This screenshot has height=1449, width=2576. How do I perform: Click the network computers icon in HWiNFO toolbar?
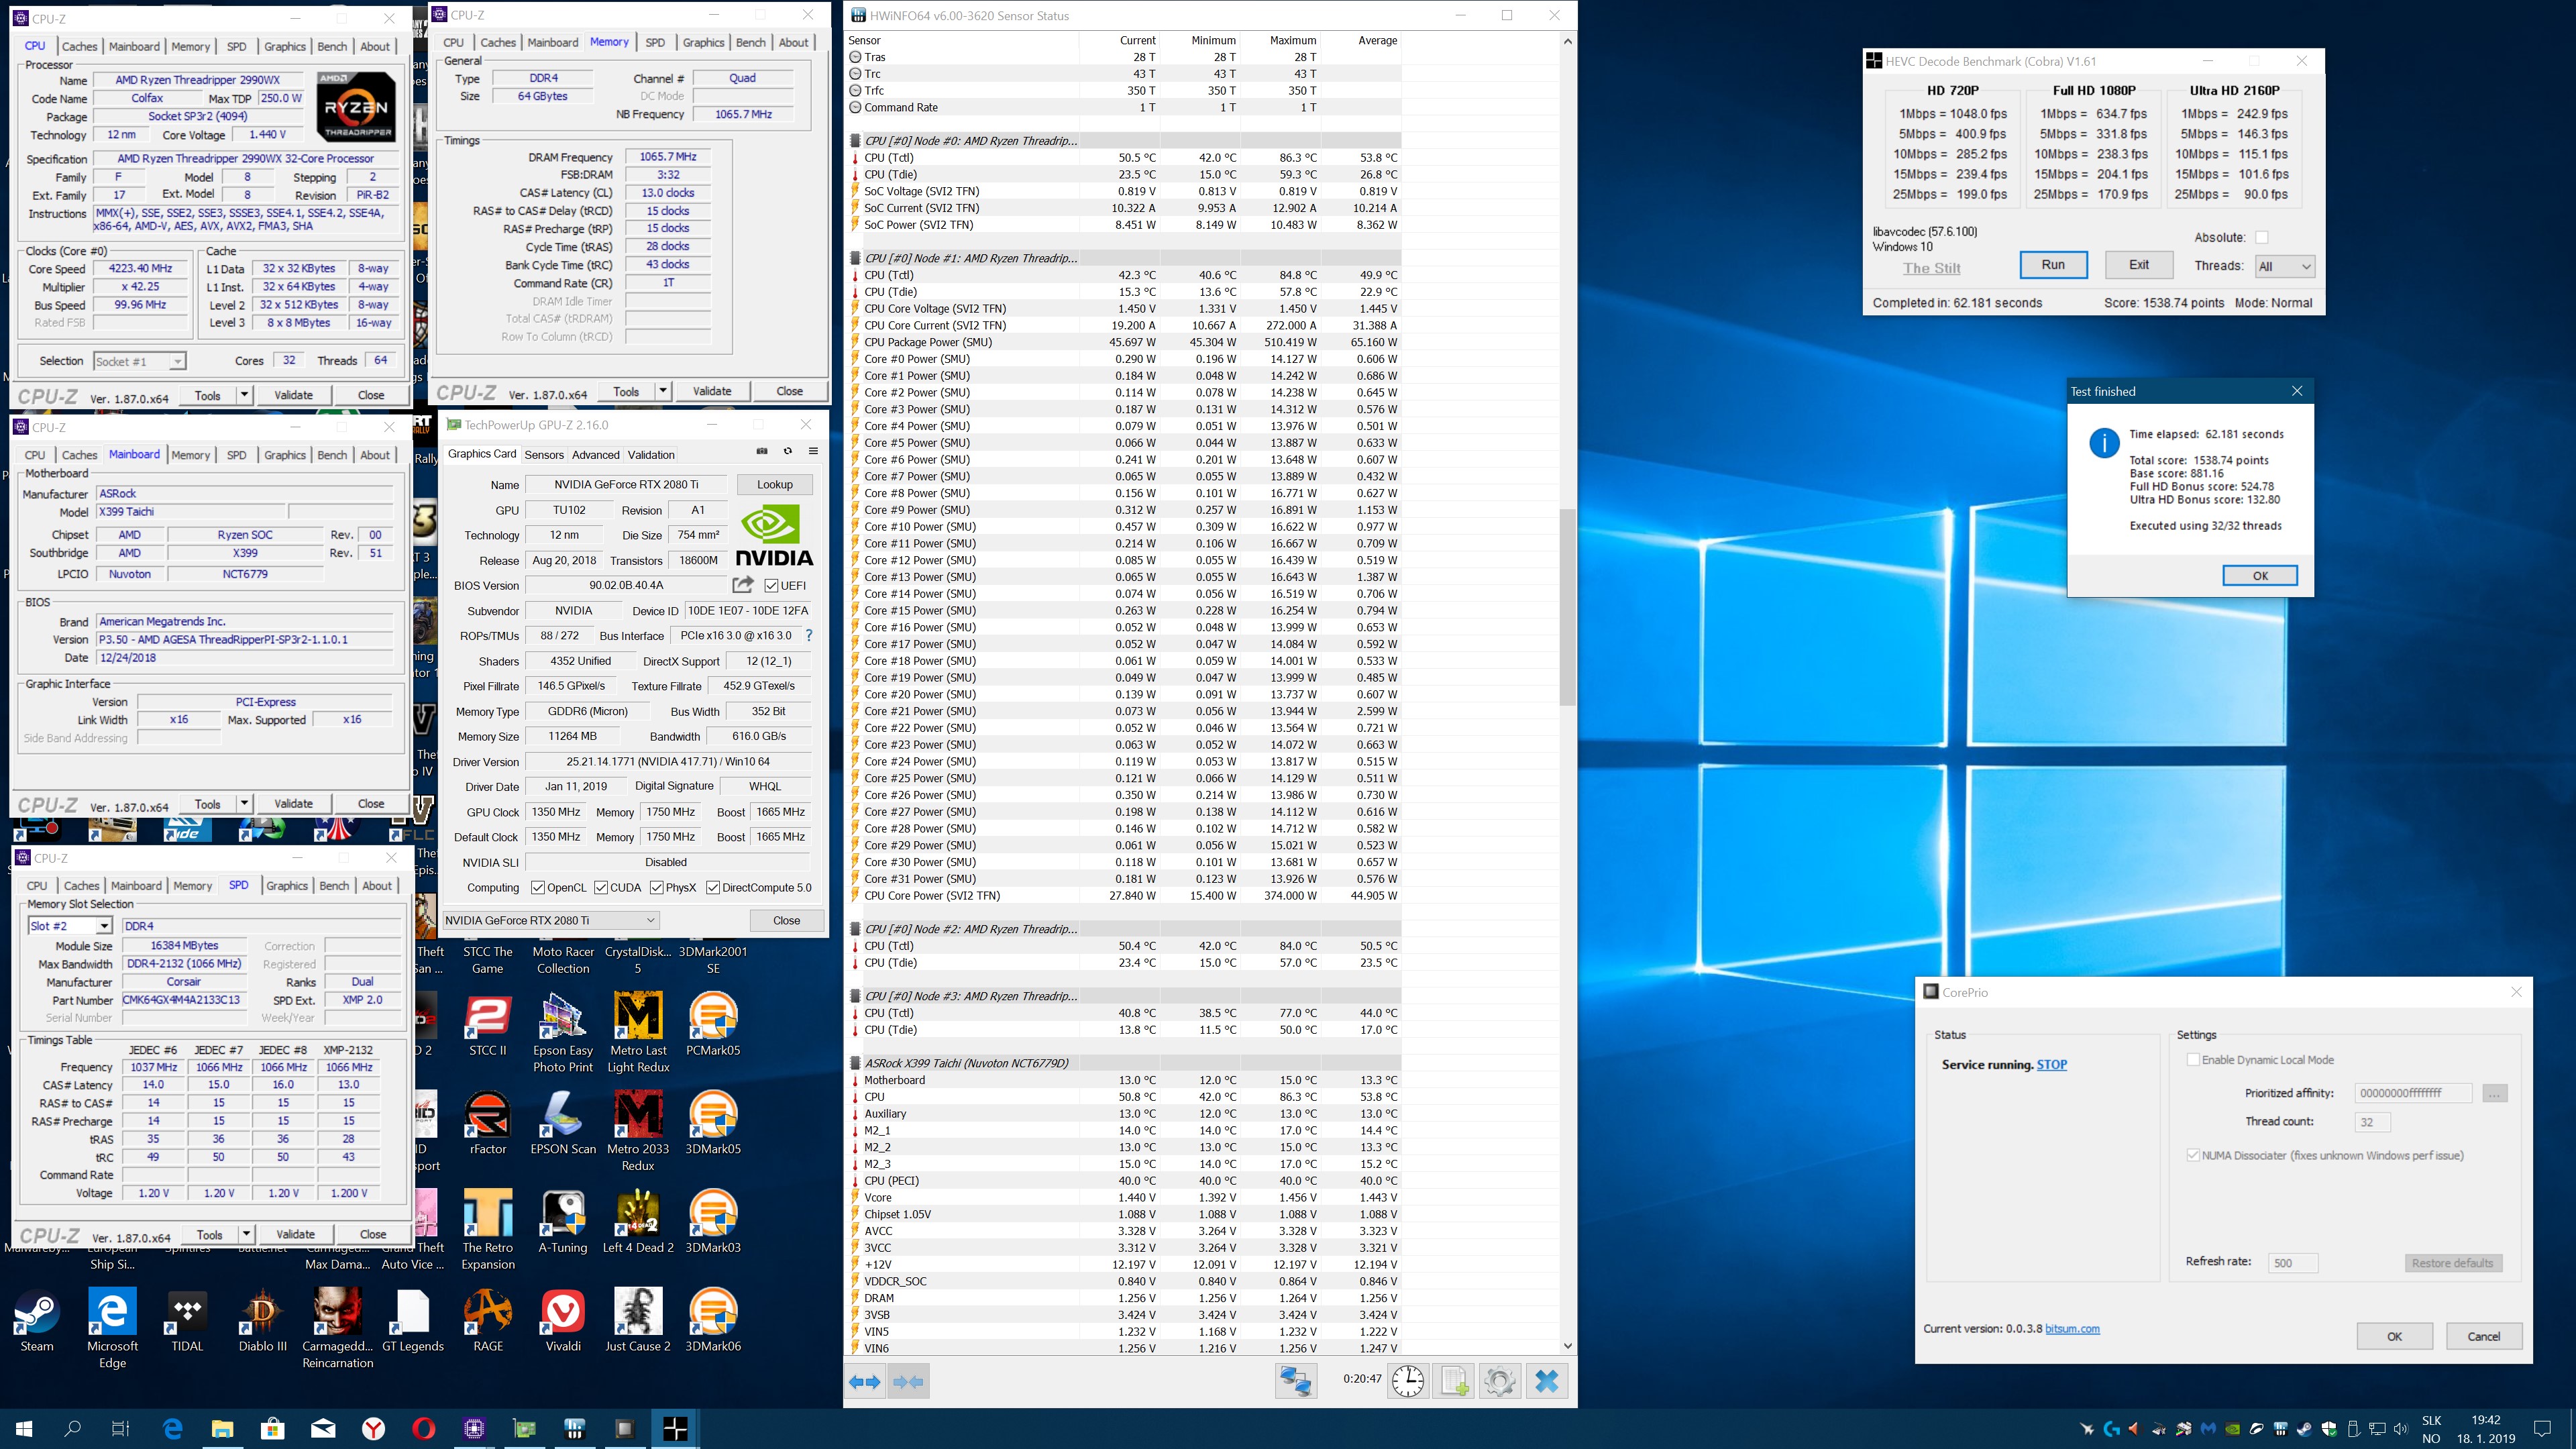[1295, 1382]
